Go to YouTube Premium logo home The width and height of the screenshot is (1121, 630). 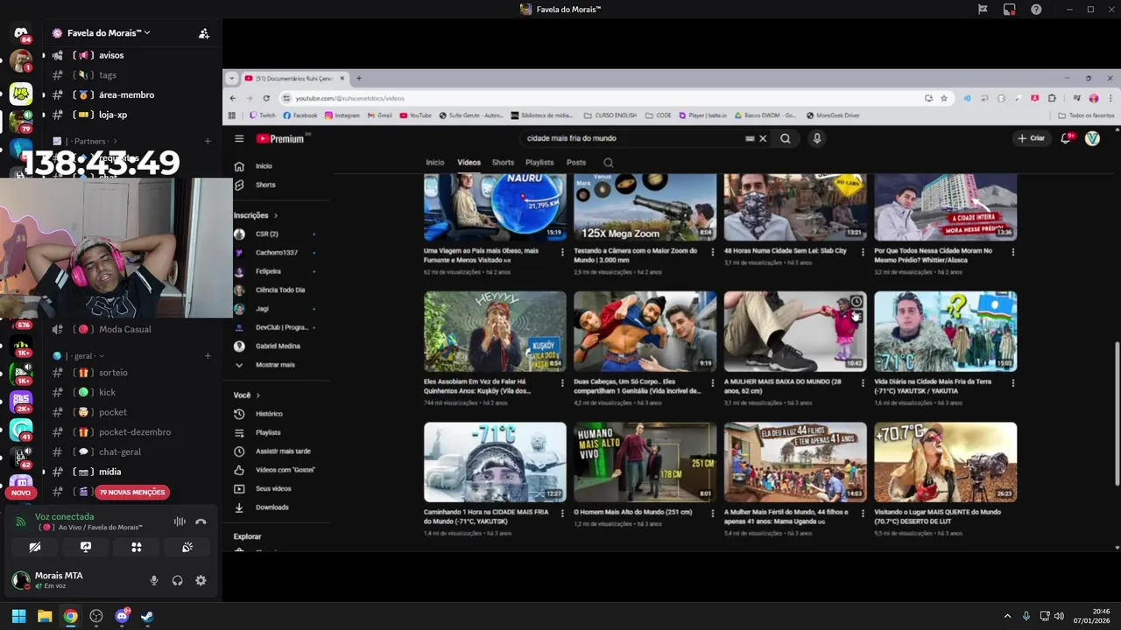click(x=280, y=138)
